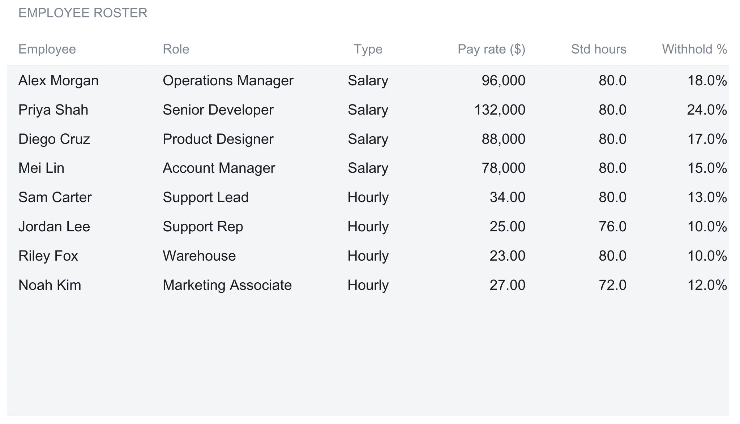Click Noah Kim's 72.0 std hours
The image size is (740, 424).
[613, 285]
